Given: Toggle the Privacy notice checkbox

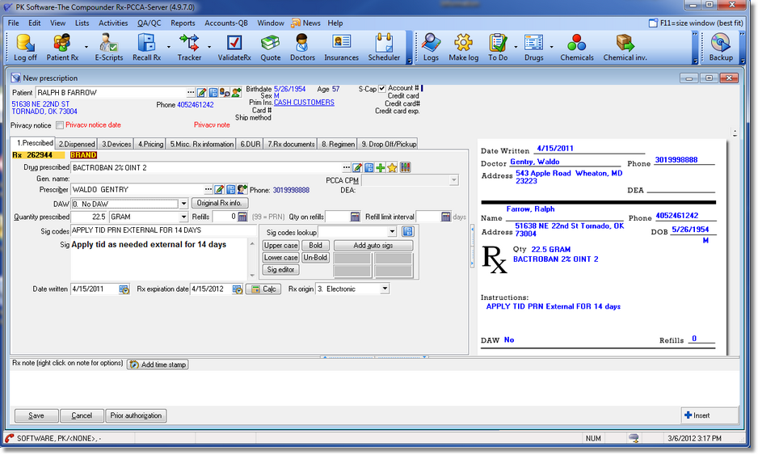Looking at the screenshot, I should point(59,125).
